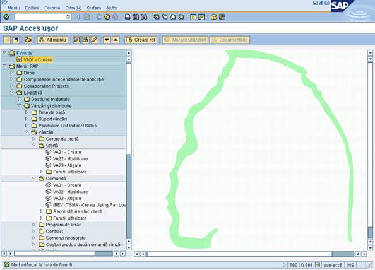Click the Save diskette icon in standard toolbar

(86, 17)
